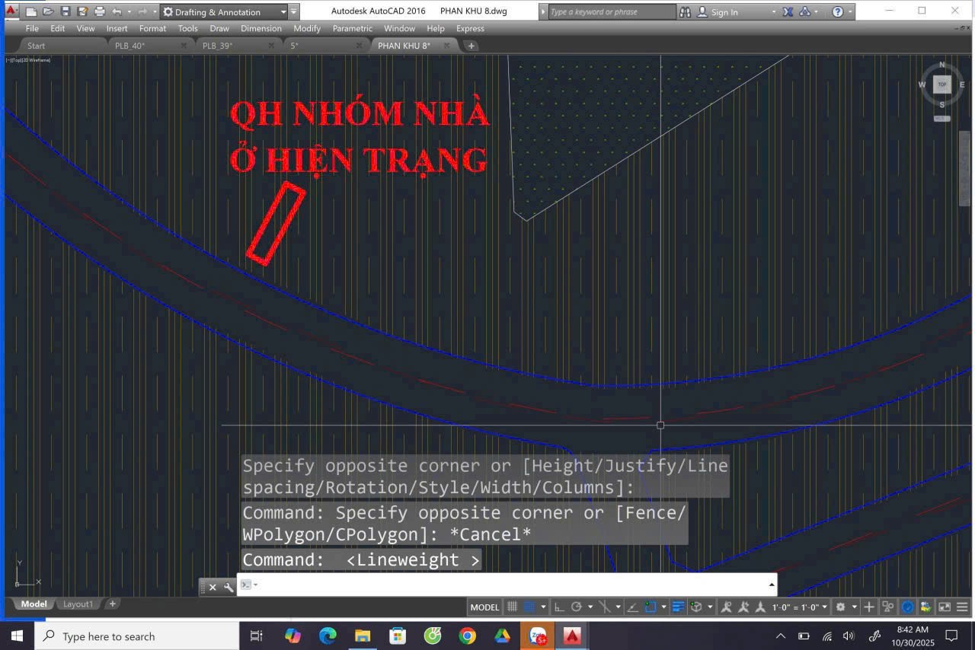975x650 pixels.
Task: Toggle grid display in status bar
Action: 513,607
